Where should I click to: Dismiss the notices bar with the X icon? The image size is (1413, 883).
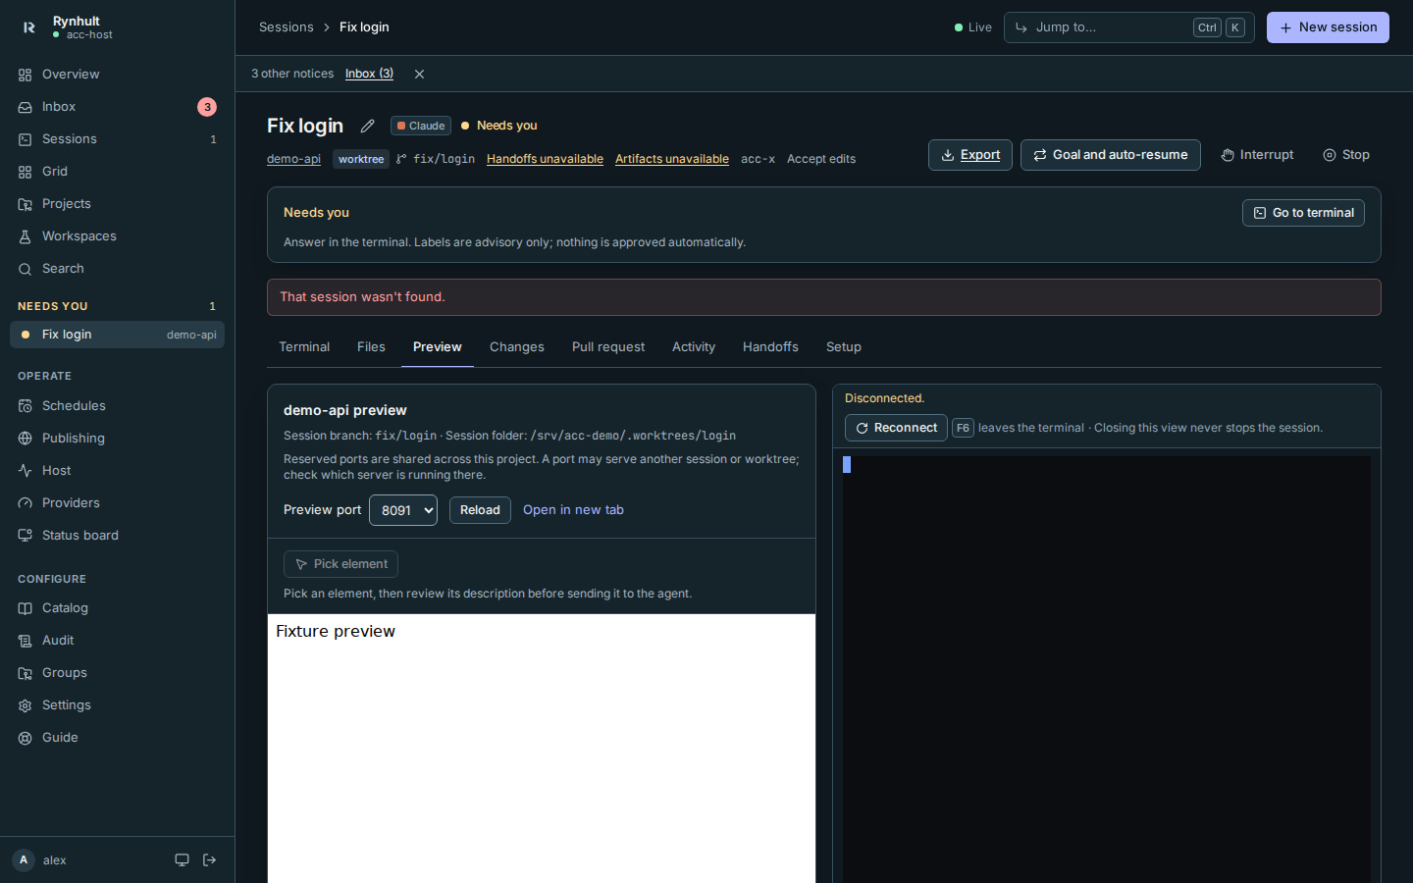pyautogui.click(x=419, y=74)
